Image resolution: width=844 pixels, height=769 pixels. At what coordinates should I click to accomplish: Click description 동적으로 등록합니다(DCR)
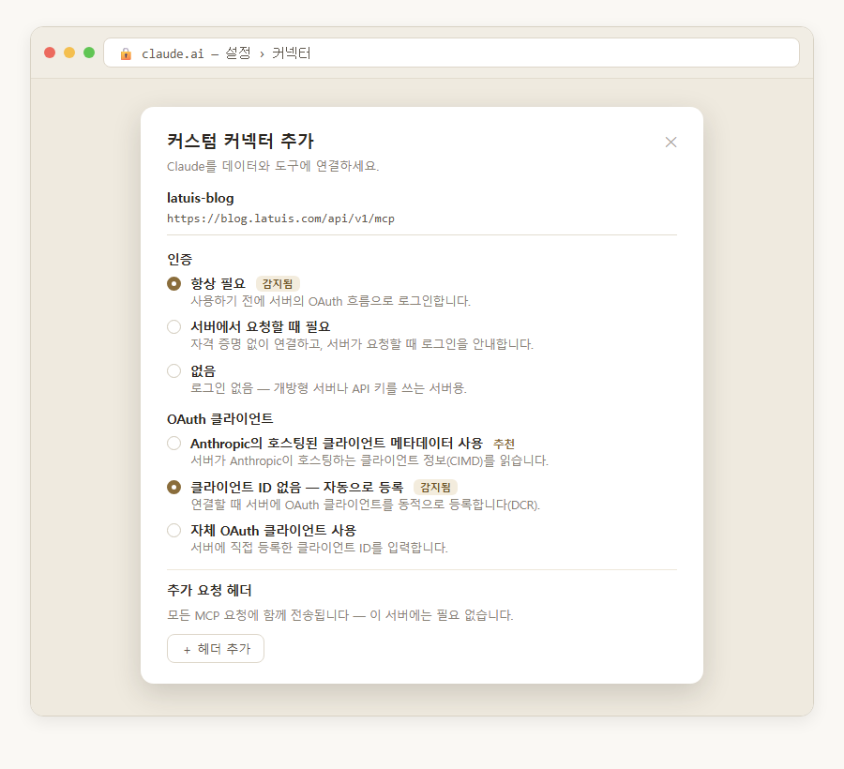365,505
